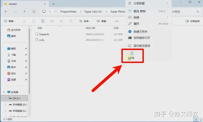Click Topaz Labs LLC in breadcrumb

tap(93, 12)
